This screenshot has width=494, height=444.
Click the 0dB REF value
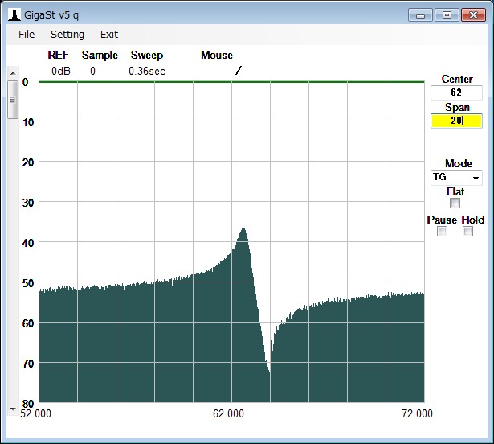[59, 71]
